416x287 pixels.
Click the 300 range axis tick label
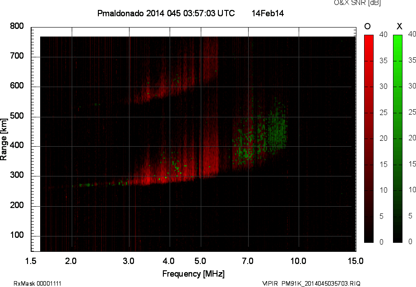tap(17, 175)
